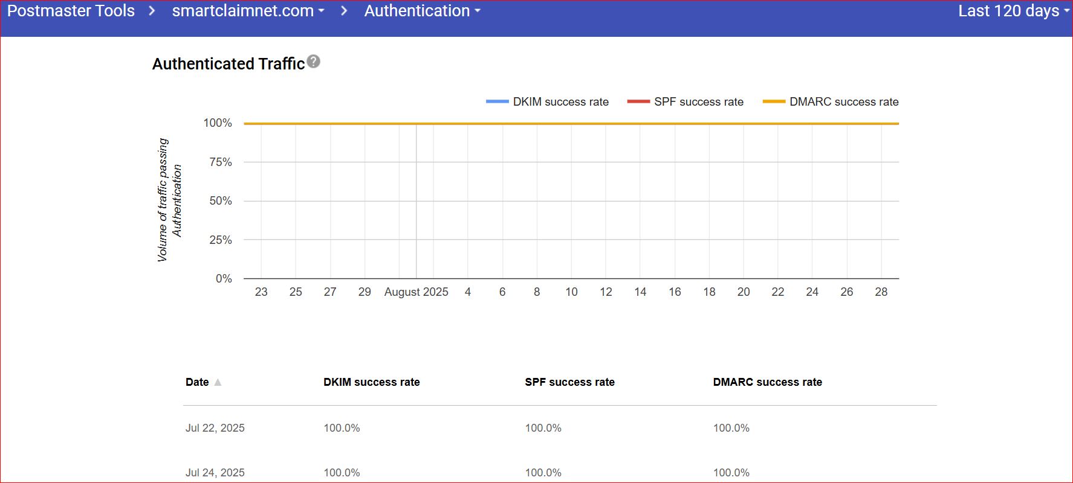Open the smartclaimnet.com domain dropdown
This screenshot has width=1073, height=483.
(x=248, y=11)
